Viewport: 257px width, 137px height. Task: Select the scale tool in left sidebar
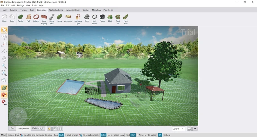pyautogui.click(x=4, y=44)
